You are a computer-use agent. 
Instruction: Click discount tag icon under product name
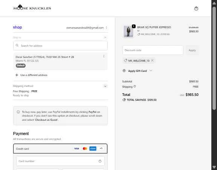[x=139, y=34]
